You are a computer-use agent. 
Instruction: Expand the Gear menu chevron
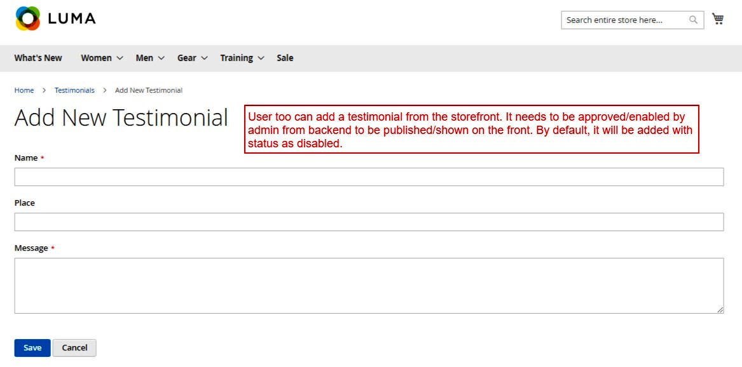tap(204, 58)
